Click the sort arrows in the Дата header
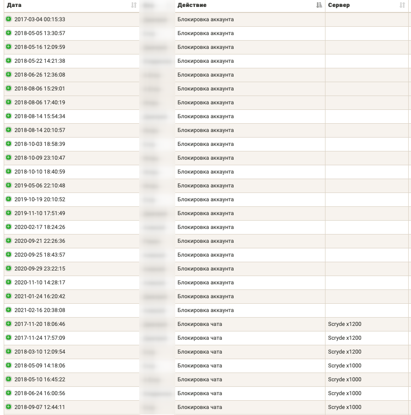This screenshot has width=411, height=415. click(x=134, y=5)
